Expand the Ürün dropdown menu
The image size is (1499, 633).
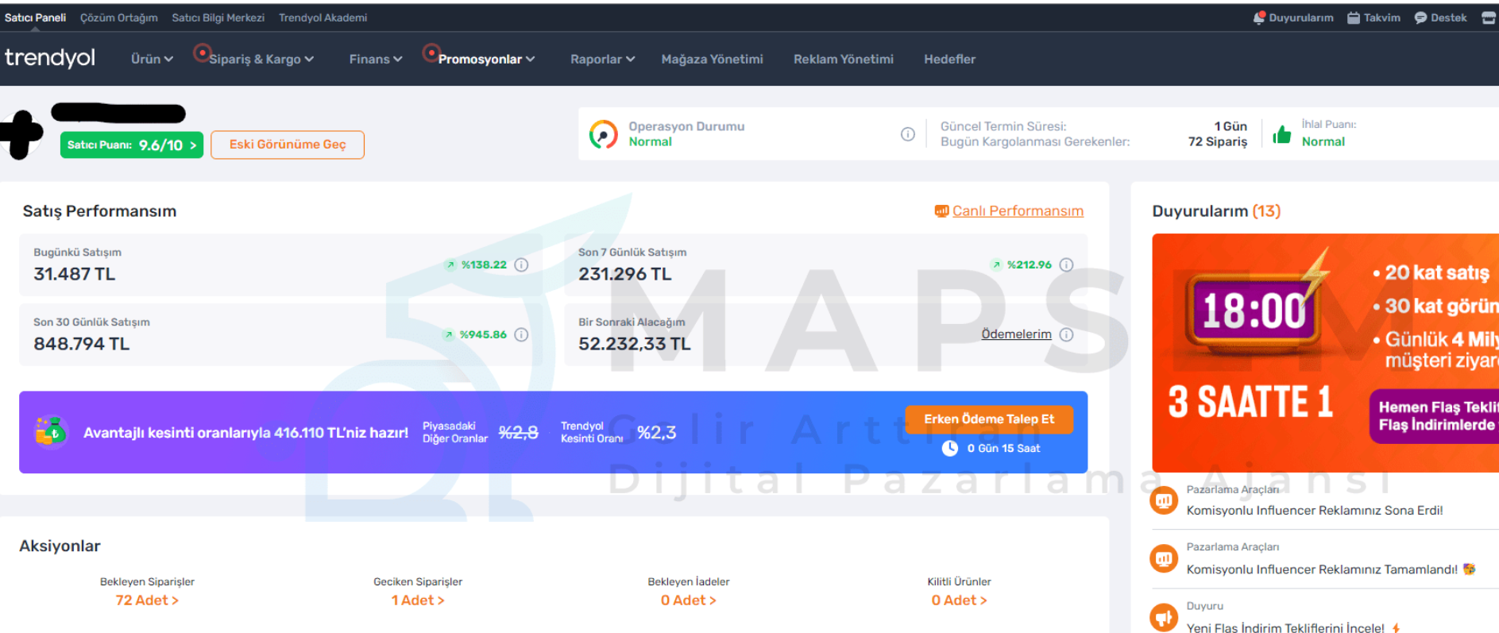click(152, 59)
